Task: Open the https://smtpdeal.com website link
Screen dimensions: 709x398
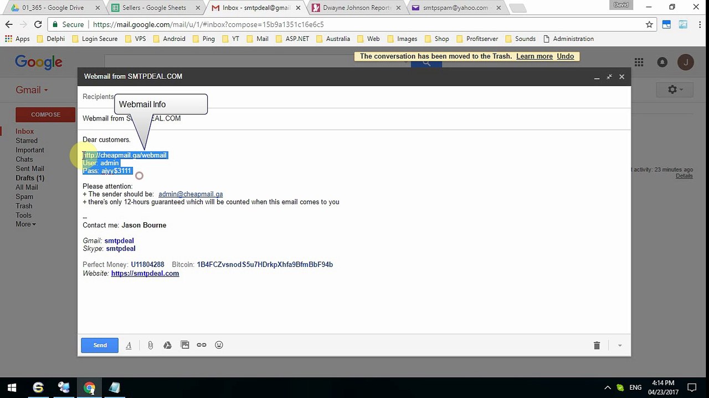Action: pos(145,273)
